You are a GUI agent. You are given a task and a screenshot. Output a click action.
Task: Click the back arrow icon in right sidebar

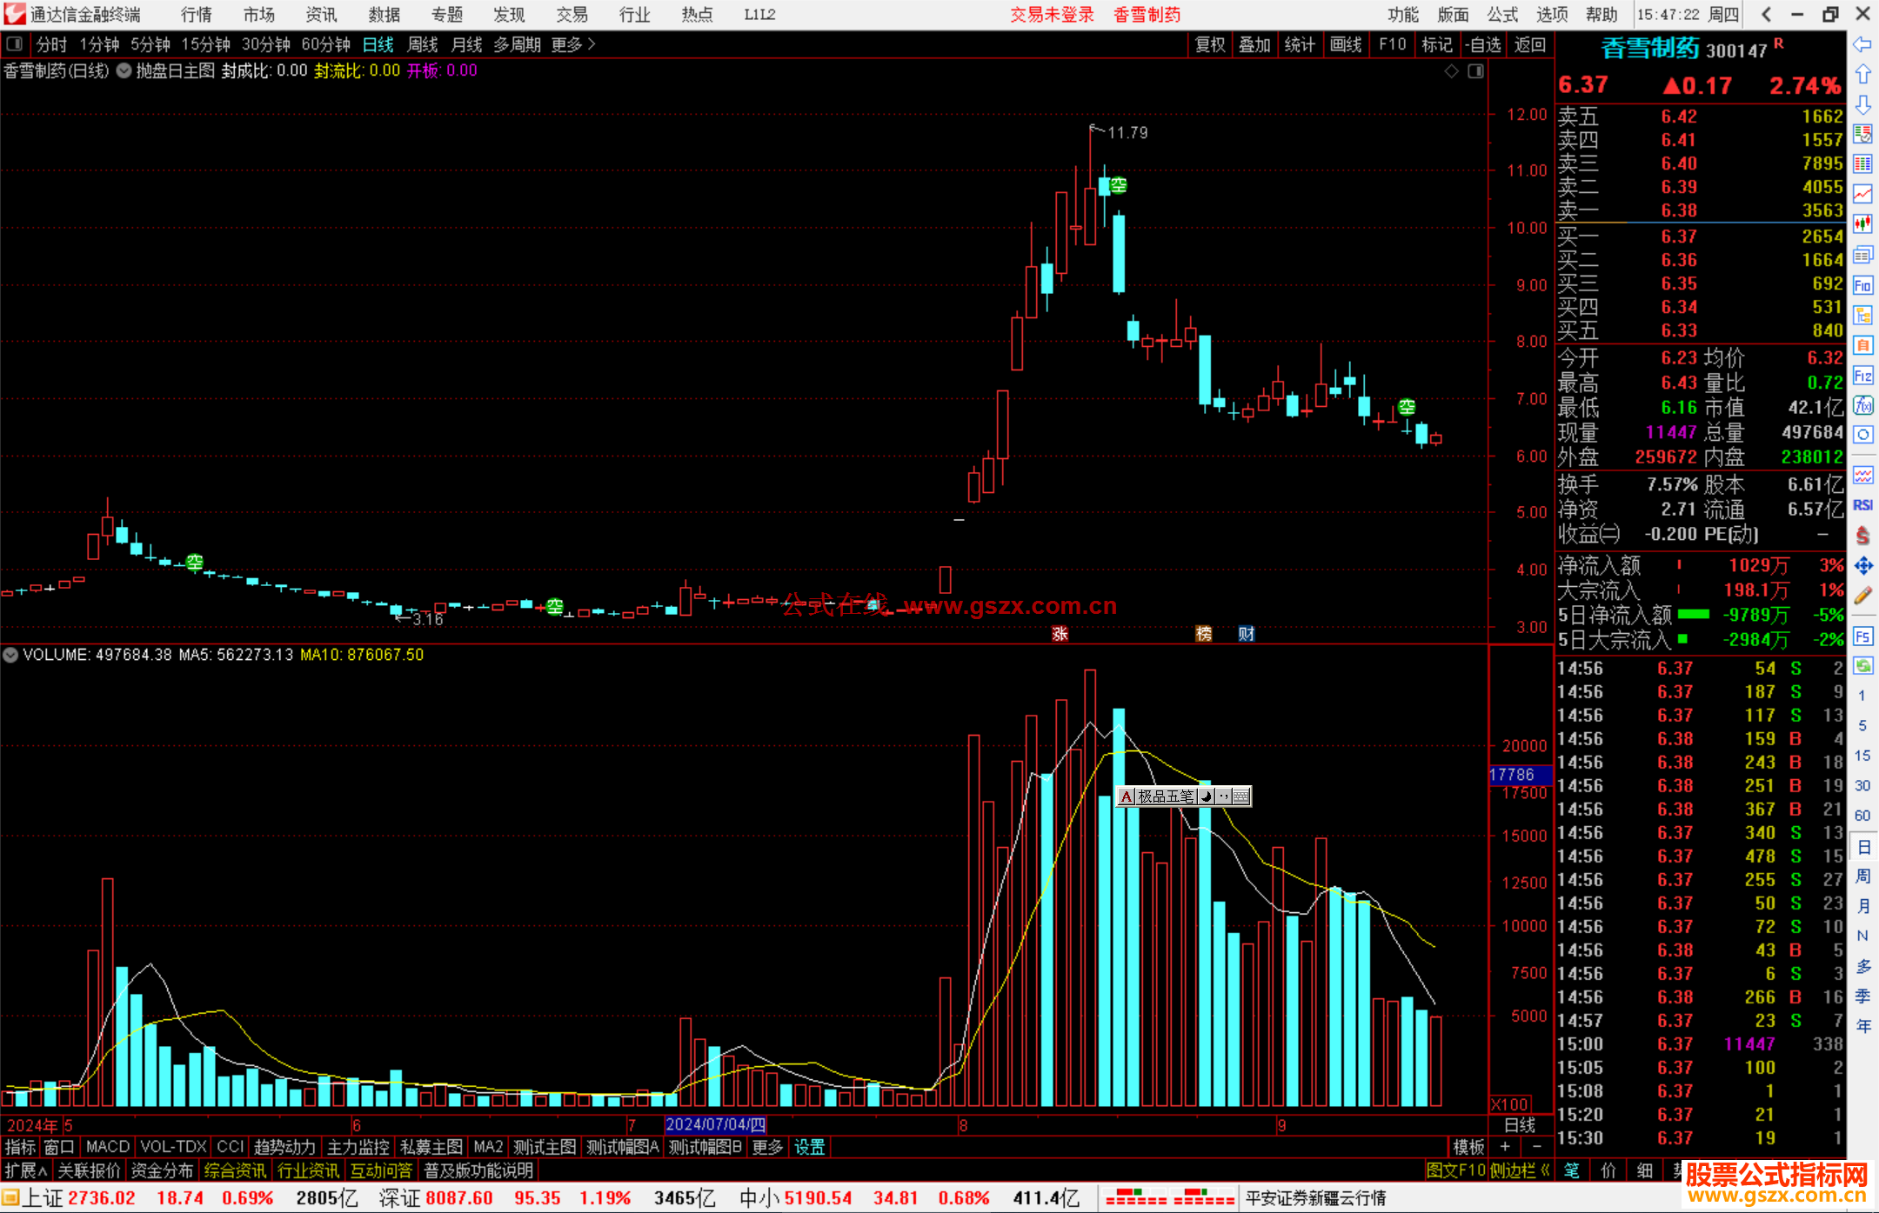point(1862,44)
